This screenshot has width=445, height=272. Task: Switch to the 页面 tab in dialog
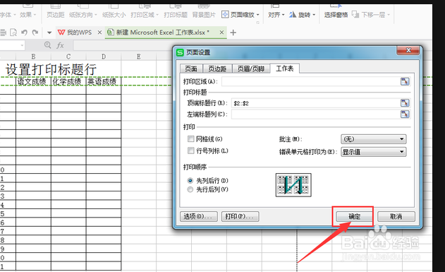(x=191, y=69)
